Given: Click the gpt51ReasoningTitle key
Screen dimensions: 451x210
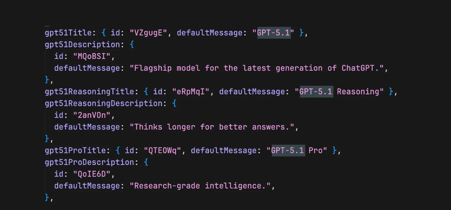Looking at the screenshot, I should point(89,92).
